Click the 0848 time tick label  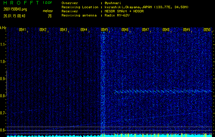166,30
